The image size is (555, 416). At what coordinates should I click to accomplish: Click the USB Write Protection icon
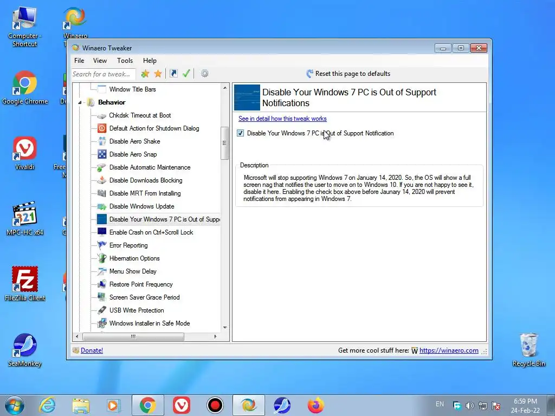pos(102,310)
